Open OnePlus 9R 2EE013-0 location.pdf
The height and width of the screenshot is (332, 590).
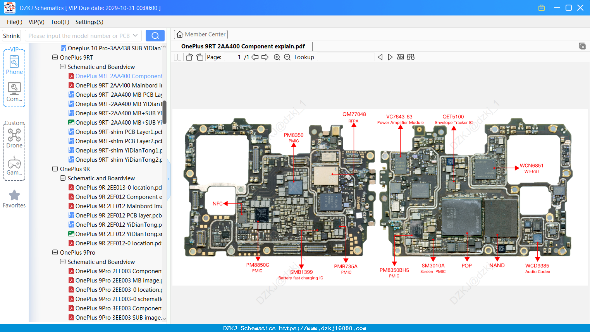115,187
